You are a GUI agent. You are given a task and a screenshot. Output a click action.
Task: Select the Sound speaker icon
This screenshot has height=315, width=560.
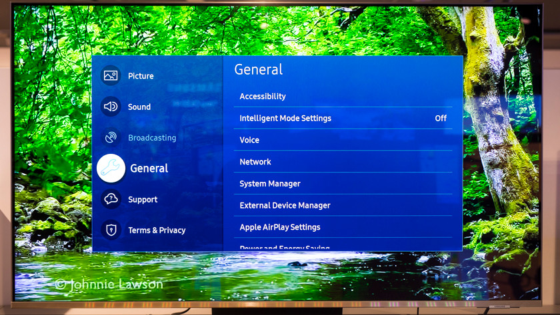tap(111, 107)
